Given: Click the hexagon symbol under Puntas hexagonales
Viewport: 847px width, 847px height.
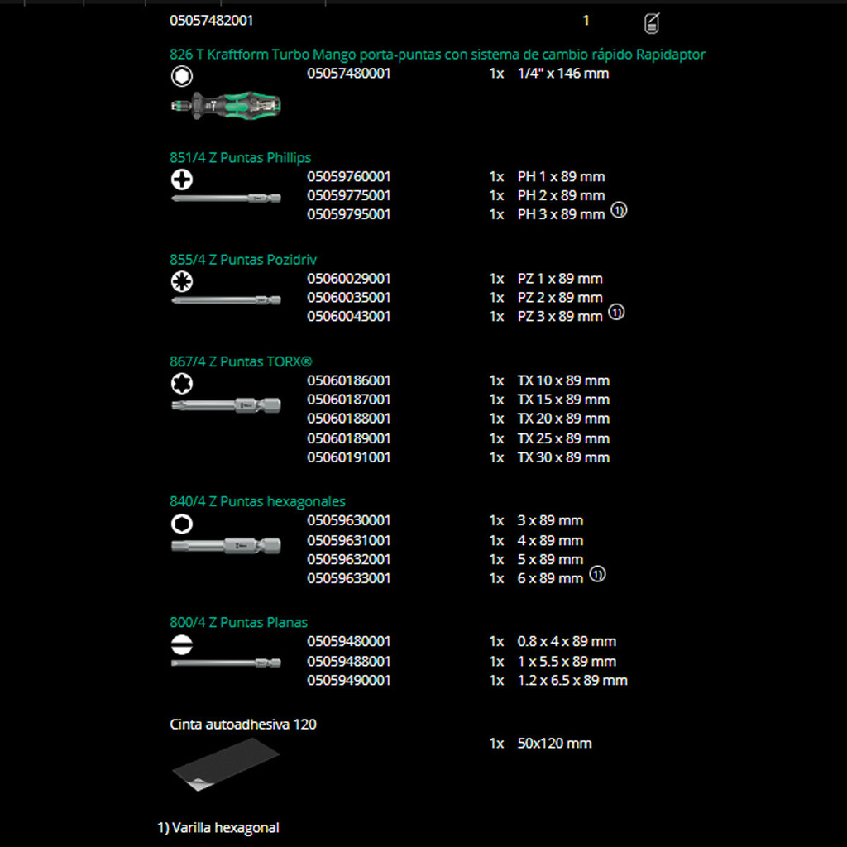Looking at the screenshot, I should point(181,524).
